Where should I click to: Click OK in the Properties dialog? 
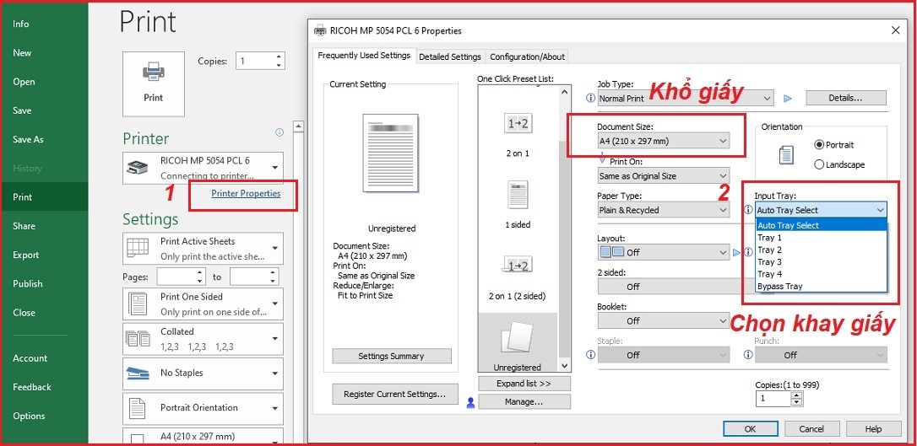click(x=751, y=428)
